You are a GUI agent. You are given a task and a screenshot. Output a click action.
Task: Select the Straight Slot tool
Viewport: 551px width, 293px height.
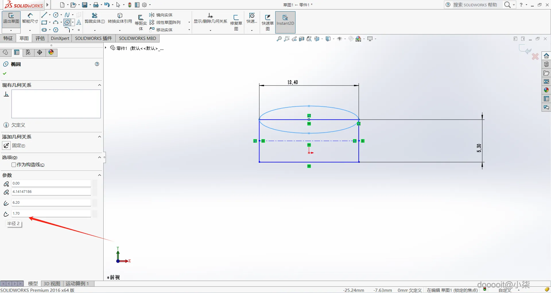[44, 30]
